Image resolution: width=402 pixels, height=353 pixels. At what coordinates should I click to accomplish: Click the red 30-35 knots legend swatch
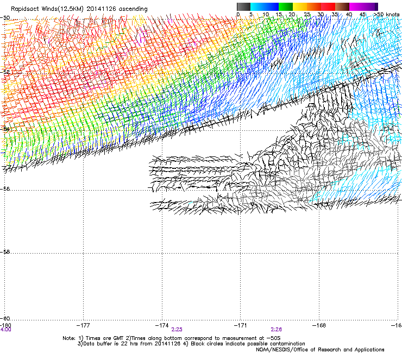[328, 7]
